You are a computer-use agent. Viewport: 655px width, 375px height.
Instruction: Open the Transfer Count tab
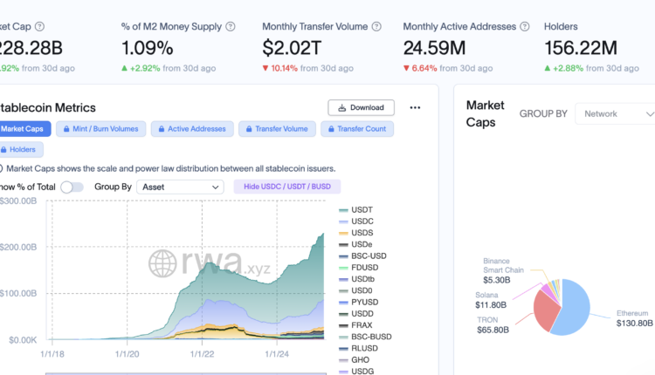[x=357, y=129]
